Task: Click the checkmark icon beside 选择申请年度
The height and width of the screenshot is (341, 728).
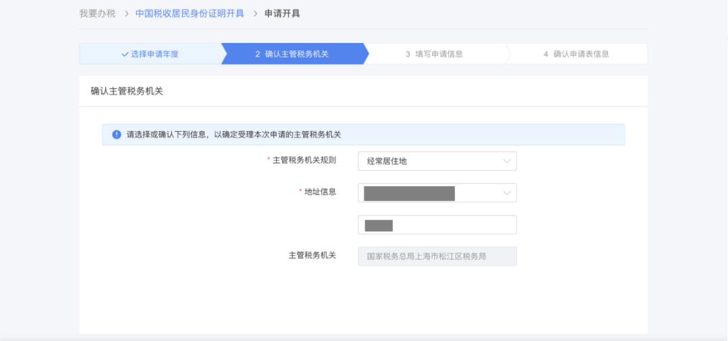Action: click(125, 54)
